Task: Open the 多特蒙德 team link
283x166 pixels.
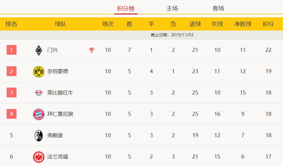Action: click(x=58, y=71)
